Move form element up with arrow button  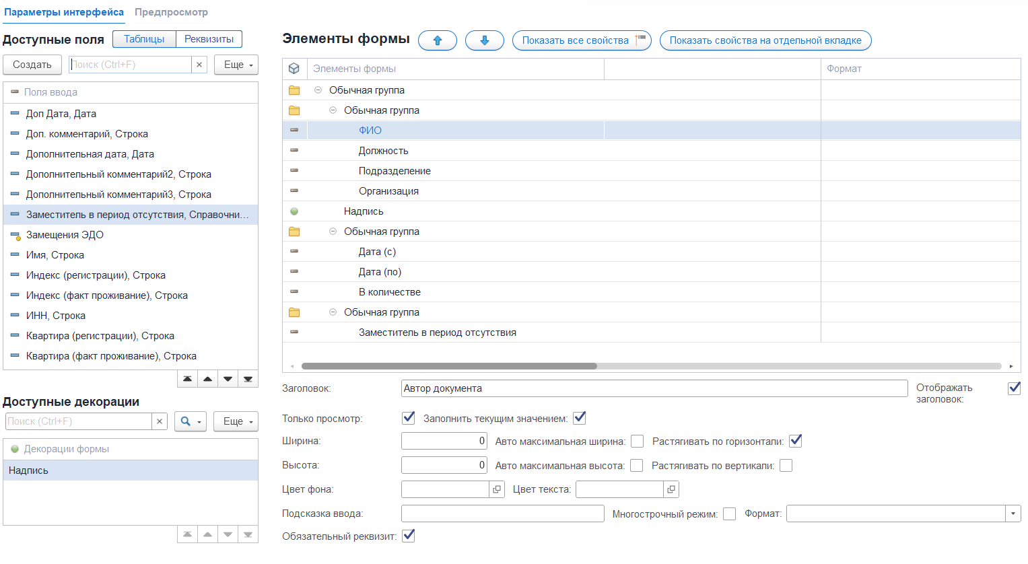438,40
